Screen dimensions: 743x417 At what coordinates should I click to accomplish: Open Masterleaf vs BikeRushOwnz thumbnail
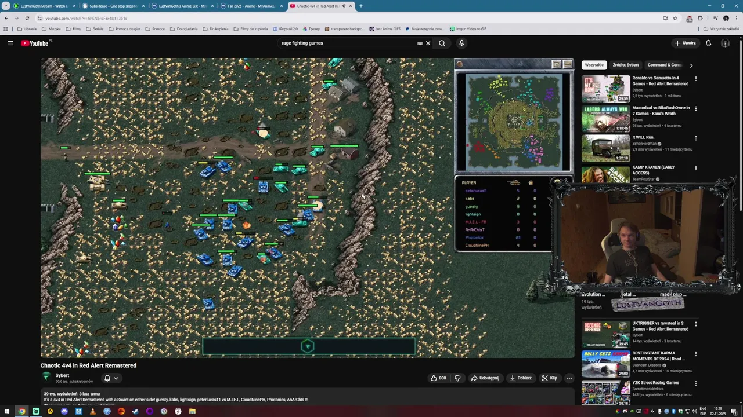point(605,118)
